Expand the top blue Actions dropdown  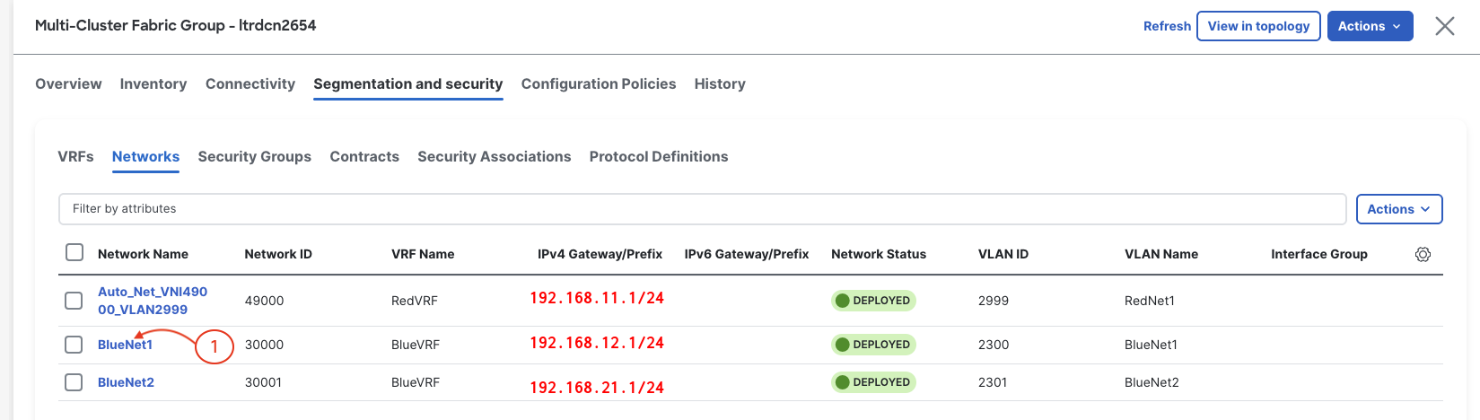(1370, 26)
